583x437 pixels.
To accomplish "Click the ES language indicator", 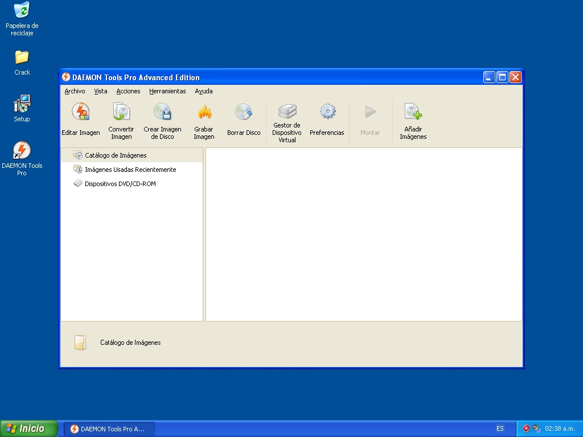I will (500, 428).
